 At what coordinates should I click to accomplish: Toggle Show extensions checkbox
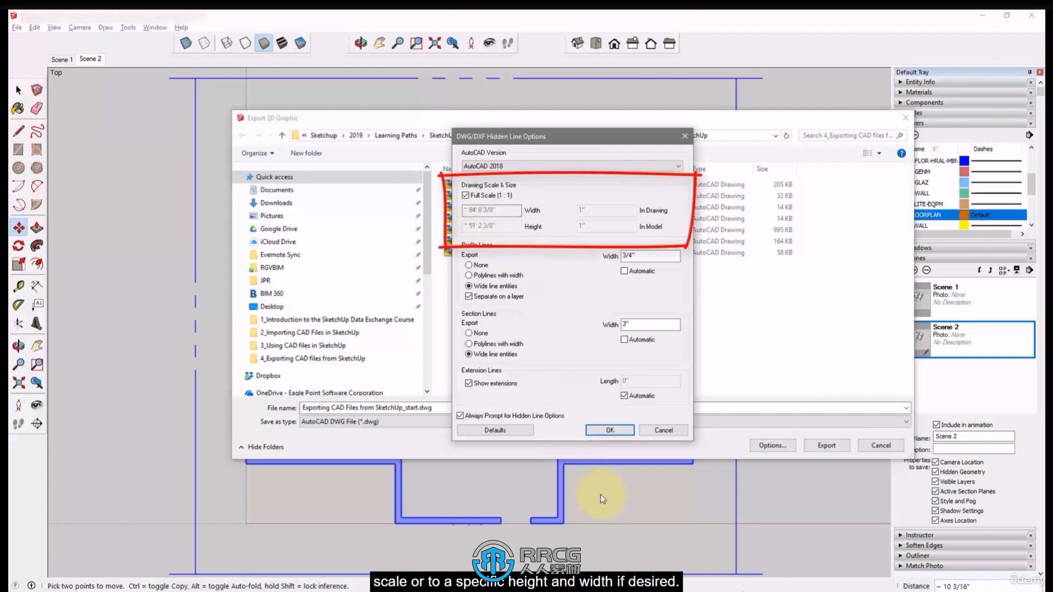(468, 384)
